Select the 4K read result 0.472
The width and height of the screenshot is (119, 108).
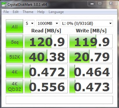click(46, 71)
